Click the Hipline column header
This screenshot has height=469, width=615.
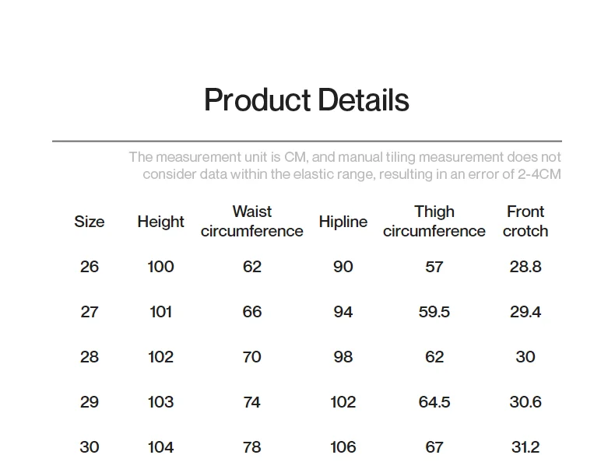(x=343, y=222)
